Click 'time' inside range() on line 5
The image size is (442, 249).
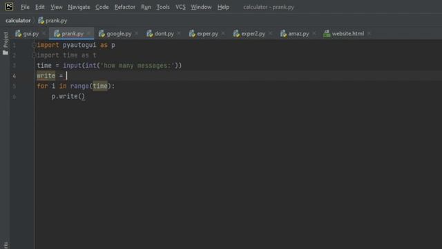(100, 86)
